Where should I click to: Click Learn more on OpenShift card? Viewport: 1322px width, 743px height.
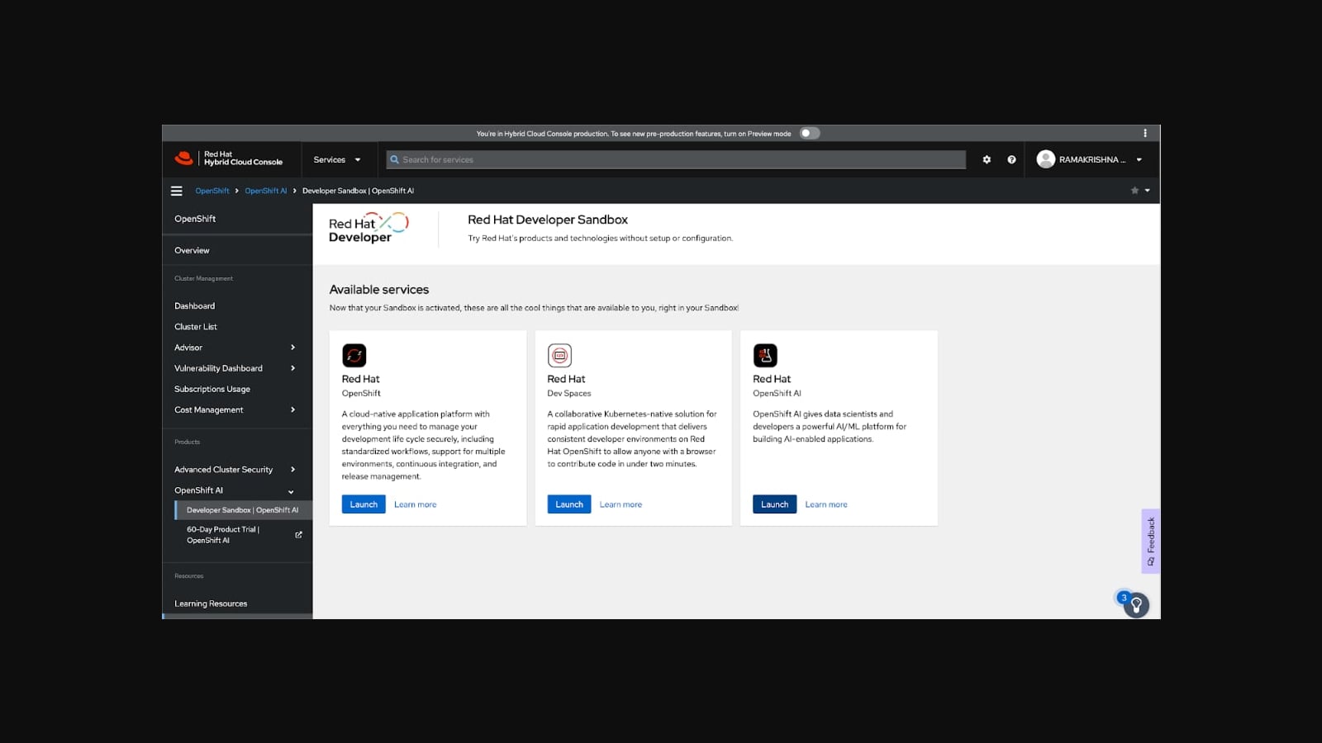pyautogui.click(x=416, y=504)
